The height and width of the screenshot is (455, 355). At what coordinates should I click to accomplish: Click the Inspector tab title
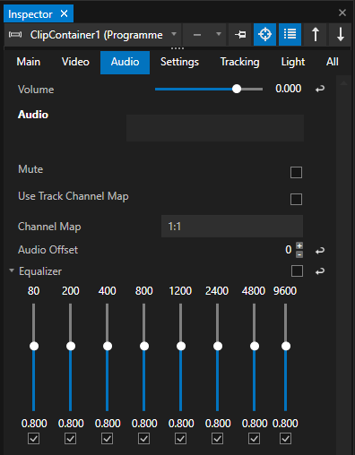pos(30,14)
